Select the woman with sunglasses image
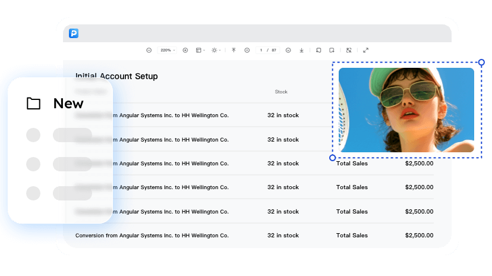This screenshot has width=492, height=276. pyautogui.click(x=406, y=110)
